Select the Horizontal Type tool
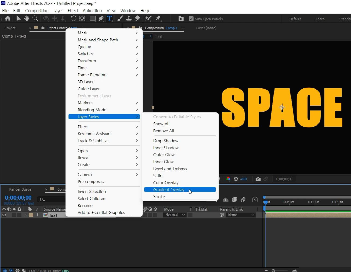Screen dimensions: 351x272 tap(109, 18)
